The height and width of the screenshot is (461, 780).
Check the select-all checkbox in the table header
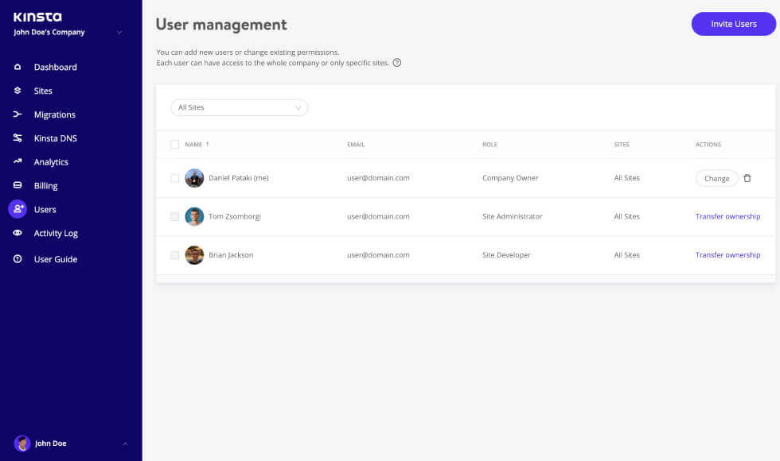pyautogui.click(x=176, y=144)
